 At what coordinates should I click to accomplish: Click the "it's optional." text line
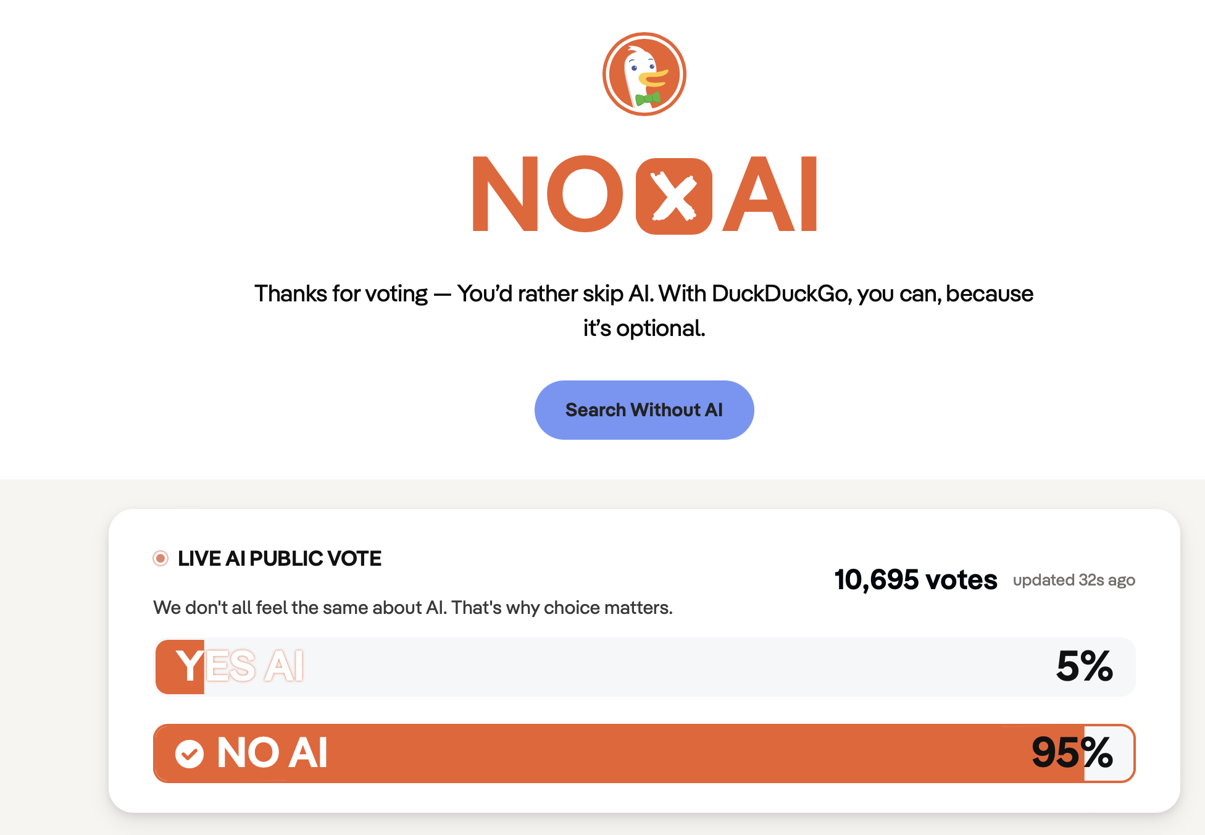click(644, 329)
